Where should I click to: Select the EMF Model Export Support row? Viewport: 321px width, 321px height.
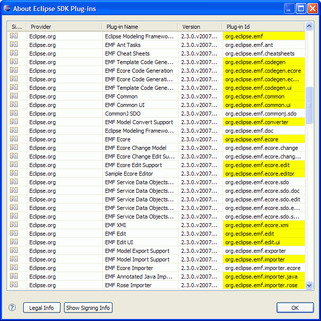pos(137,251)
